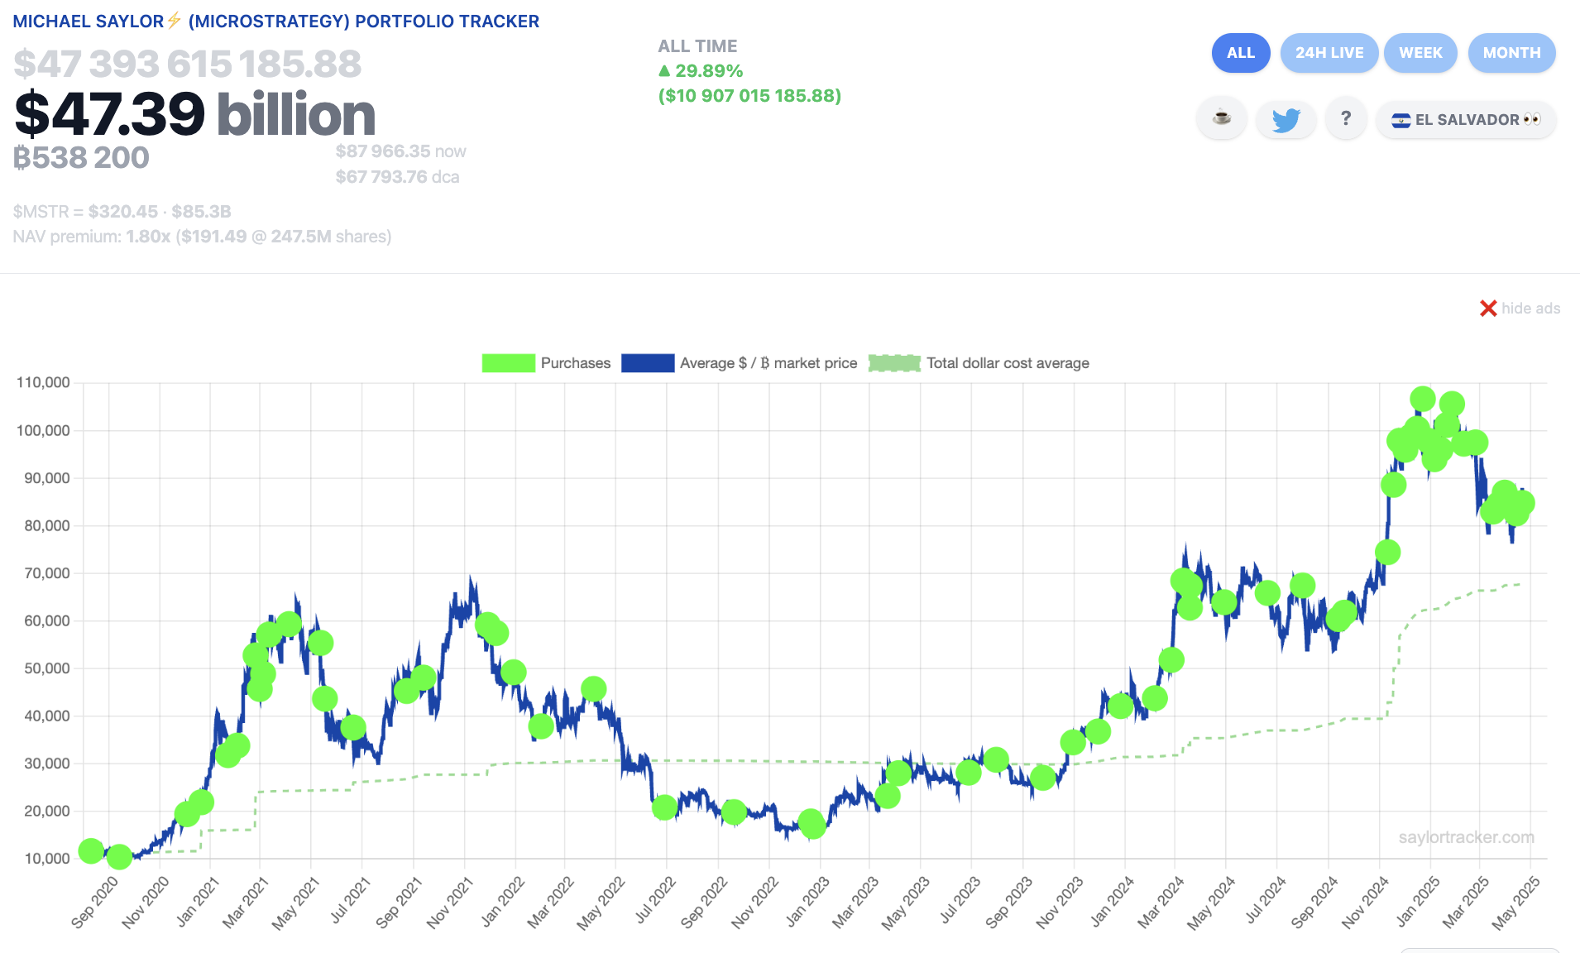Click the hide ads link
Image resolution: width=1580 pixels, height=953 pixels.
pos(1530,309)
